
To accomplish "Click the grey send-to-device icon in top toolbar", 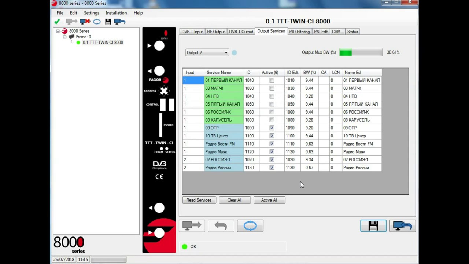I will coord(71,22).
